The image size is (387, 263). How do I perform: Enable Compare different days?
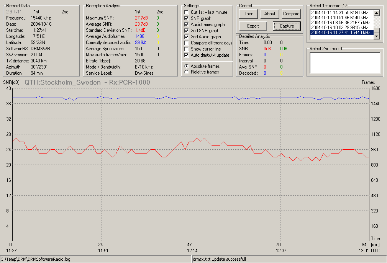[186, 43]
